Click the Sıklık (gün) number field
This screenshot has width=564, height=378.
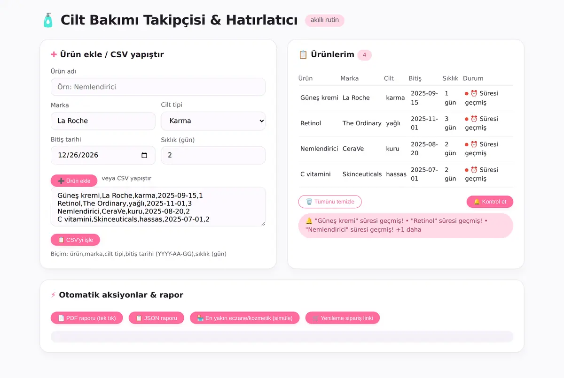pyautogui.click(x=213, y=155)
